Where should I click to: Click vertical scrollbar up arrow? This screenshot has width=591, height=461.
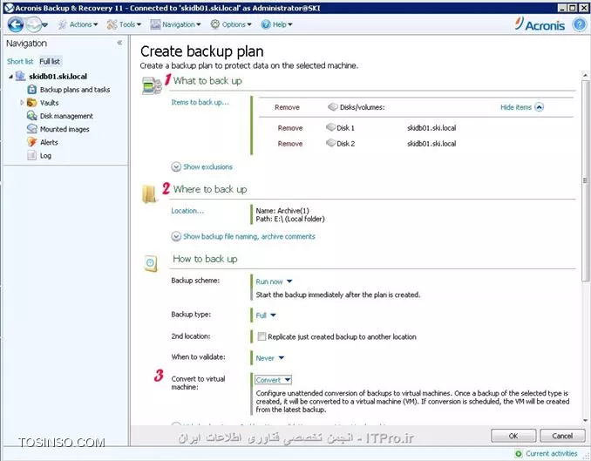coord(585,76)
